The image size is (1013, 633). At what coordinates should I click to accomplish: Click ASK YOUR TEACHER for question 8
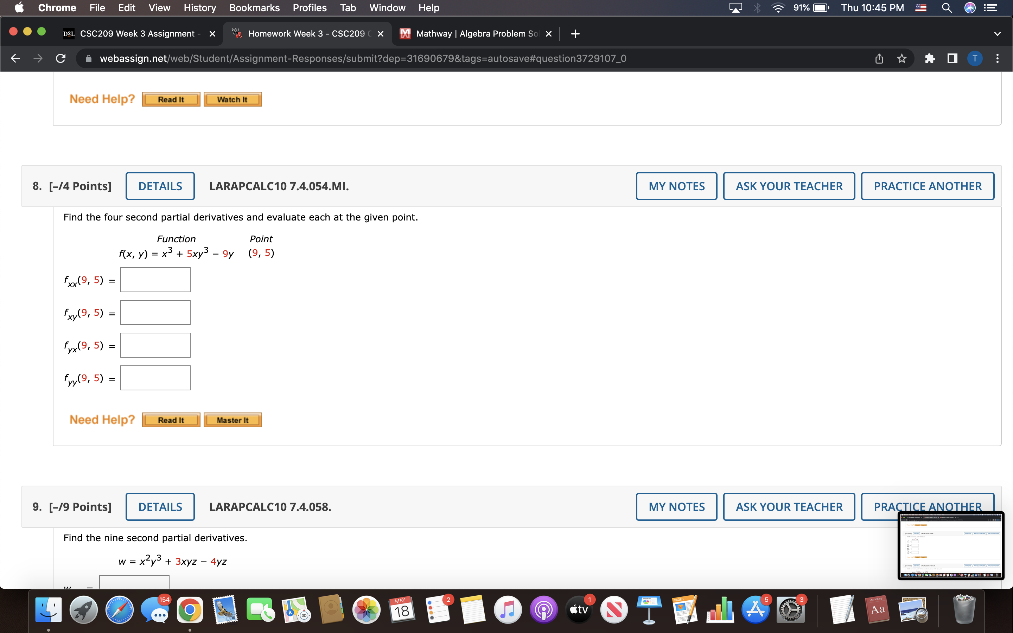click(x=789, y=186)
